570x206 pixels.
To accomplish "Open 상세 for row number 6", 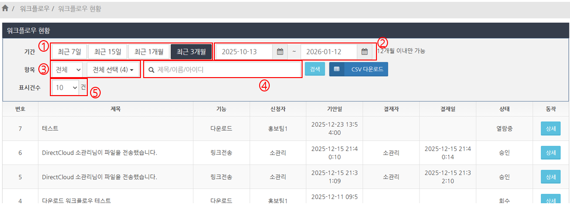I will 550,152.
